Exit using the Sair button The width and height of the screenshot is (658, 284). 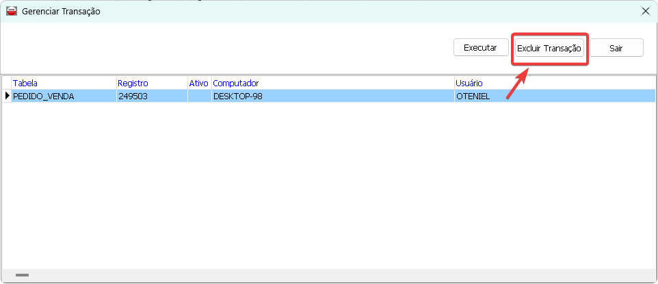(616, 48)
